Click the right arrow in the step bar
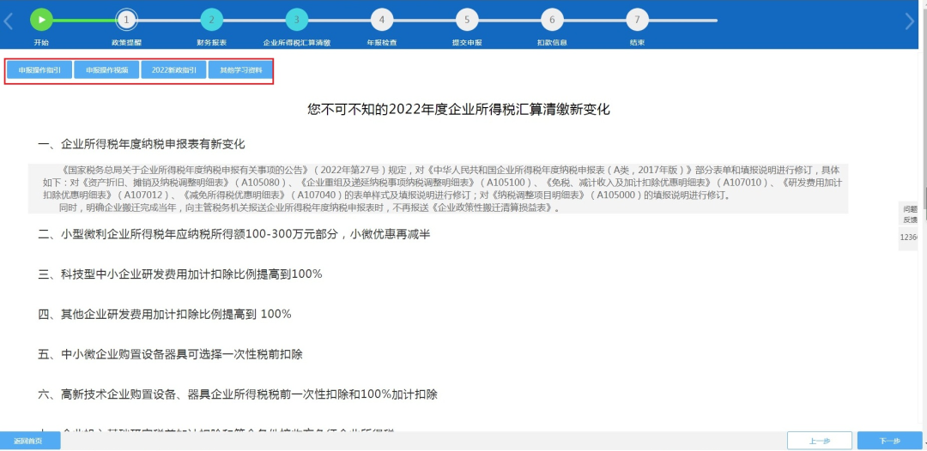Viewport: 927px width, 451px height. (x=911, y=21)
